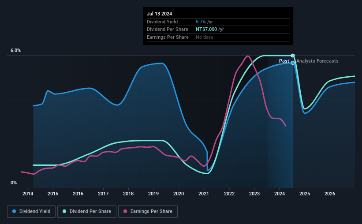Select the teal data point marker at Jul 2024
This screenshot has height=224, width=362.
click(x=293, y=56)
